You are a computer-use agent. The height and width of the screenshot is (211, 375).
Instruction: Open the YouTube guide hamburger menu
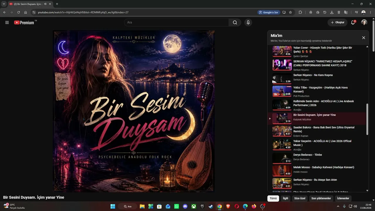[x=7, y=22]
